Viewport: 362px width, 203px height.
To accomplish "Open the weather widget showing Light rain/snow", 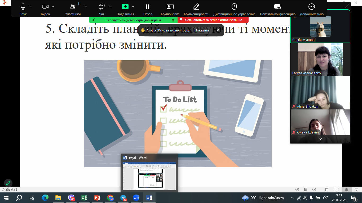I will coord(263,198).
